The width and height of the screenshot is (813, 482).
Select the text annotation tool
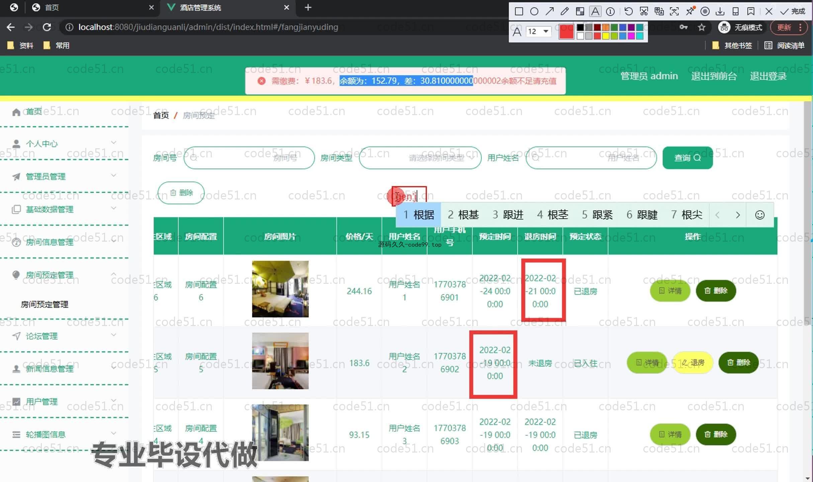click(x=595, y=11)
